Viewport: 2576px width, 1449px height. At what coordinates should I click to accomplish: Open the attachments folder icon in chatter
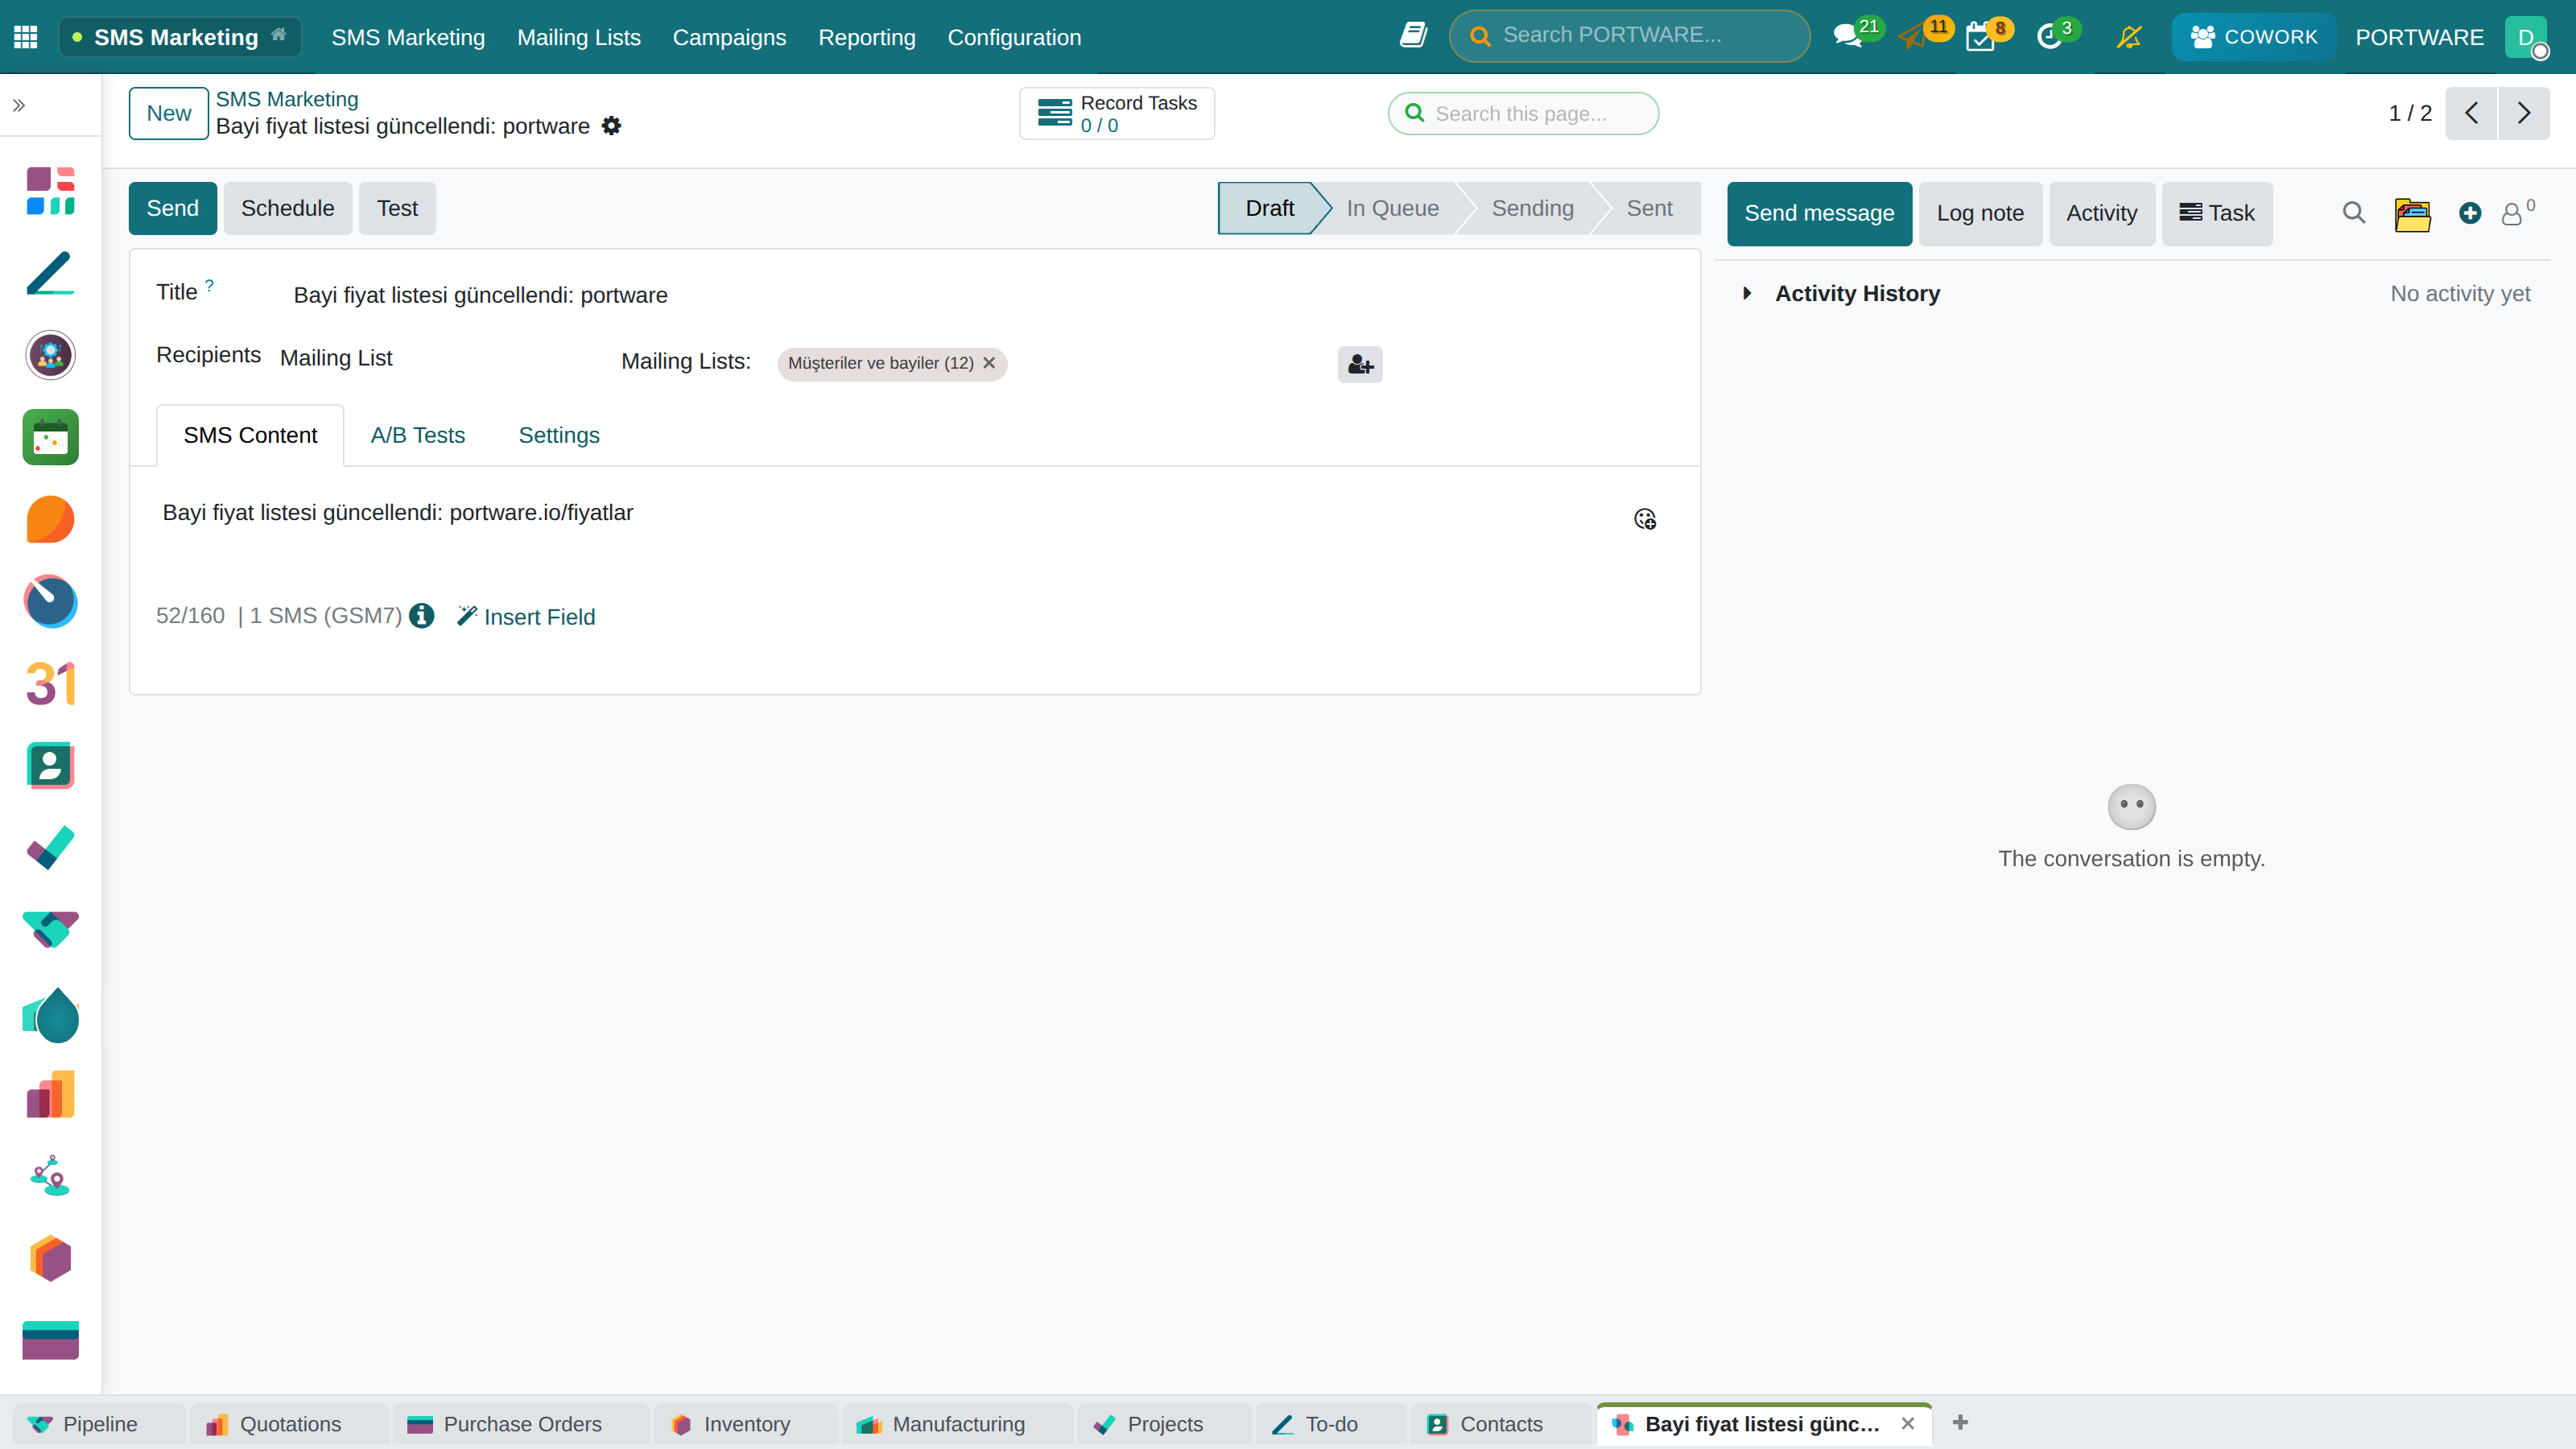[x=2412, y=213]
